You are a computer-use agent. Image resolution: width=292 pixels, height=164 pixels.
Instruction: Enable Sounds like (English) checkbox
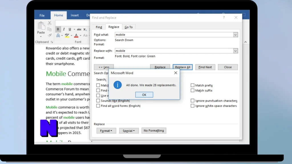pyautogui.click(x=98, y=101)
